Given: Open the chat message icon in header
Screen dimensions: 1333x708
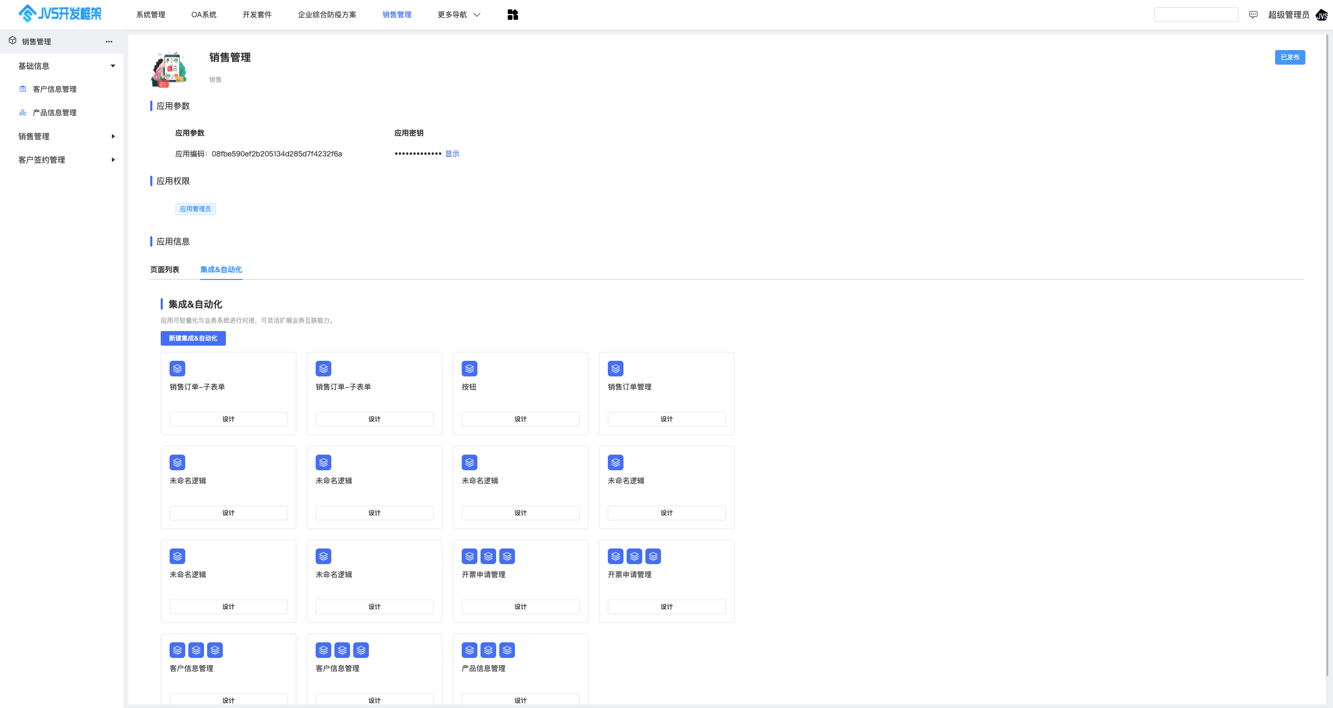Looking at the screenshot, I should [1253, 15].
